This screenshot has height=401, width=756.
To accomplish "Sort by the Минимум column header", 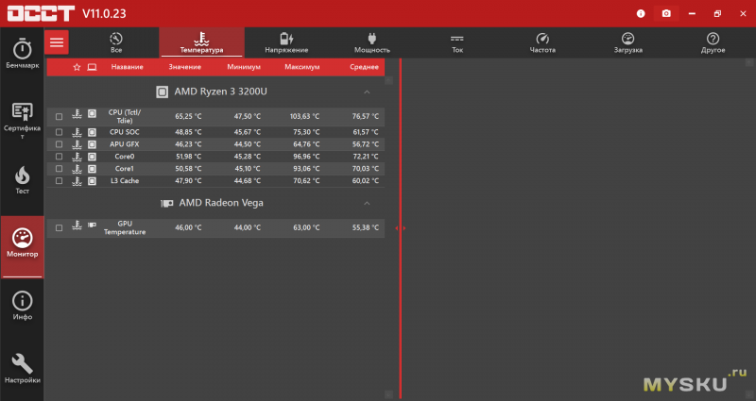I will [244, 67].
